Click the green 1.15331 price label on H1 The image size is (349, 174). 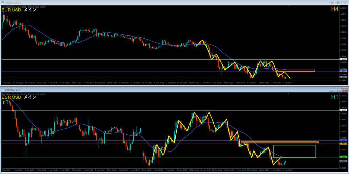pos(343,157)
